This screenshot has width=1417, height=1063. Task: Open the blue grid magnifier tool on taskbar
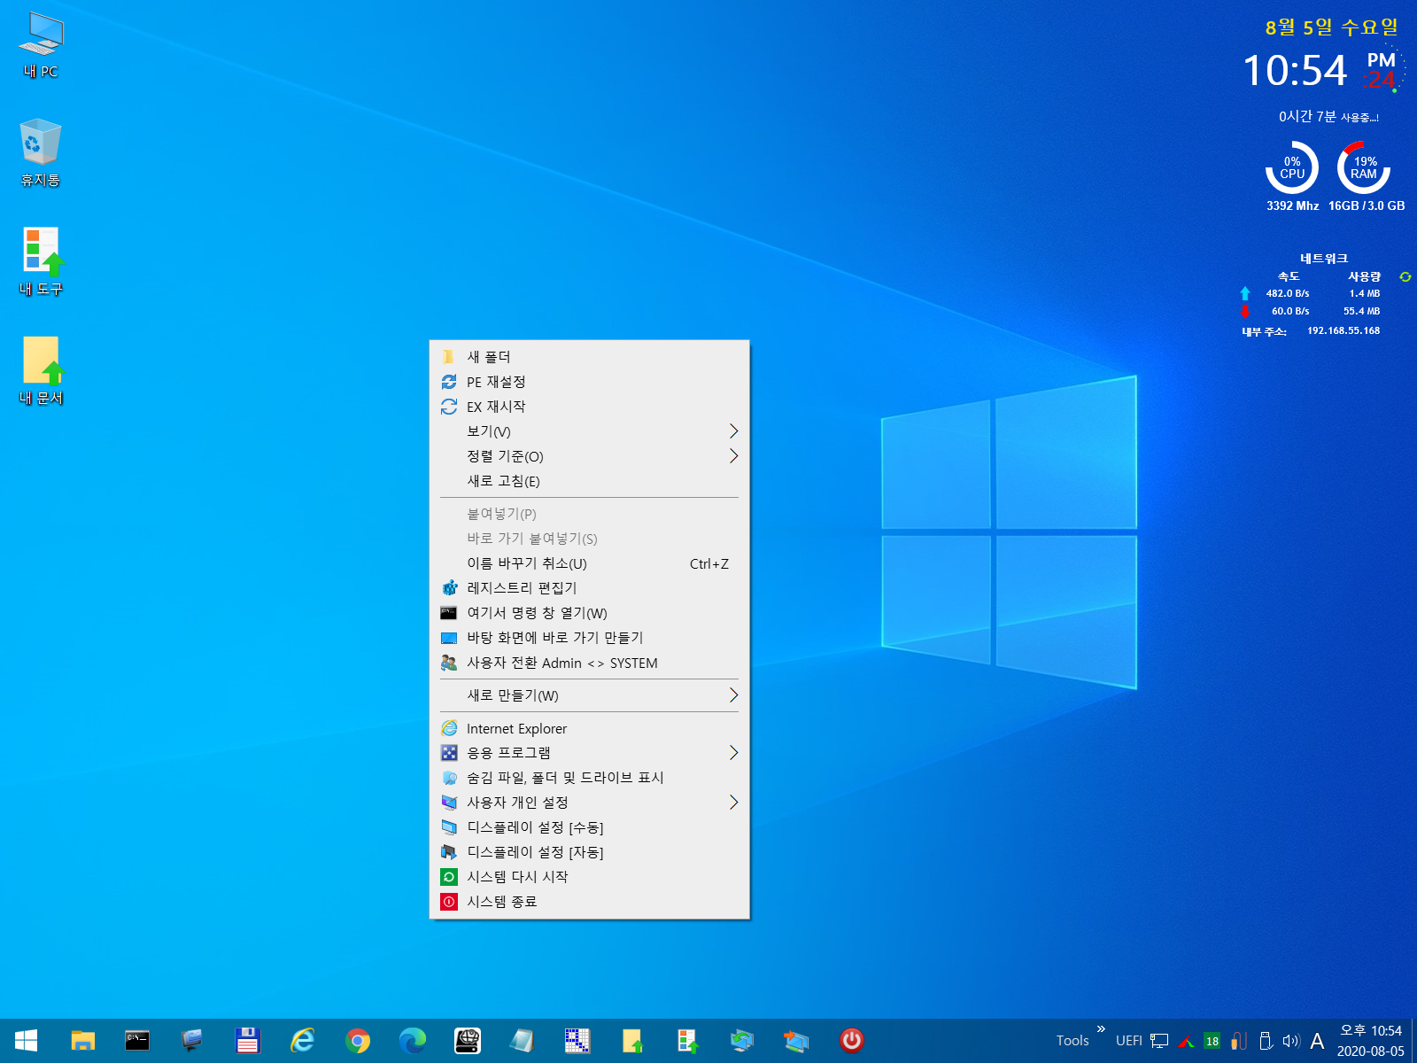pos(577,1041)
